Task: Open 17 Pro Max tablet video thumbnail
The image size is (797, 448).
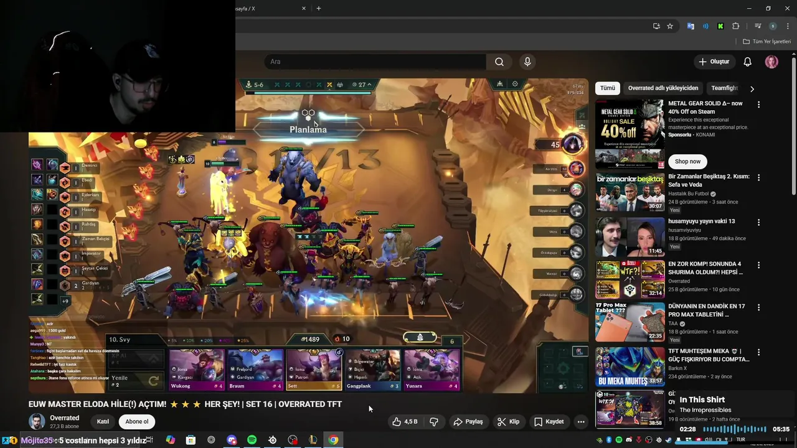Action: point(630,322)
